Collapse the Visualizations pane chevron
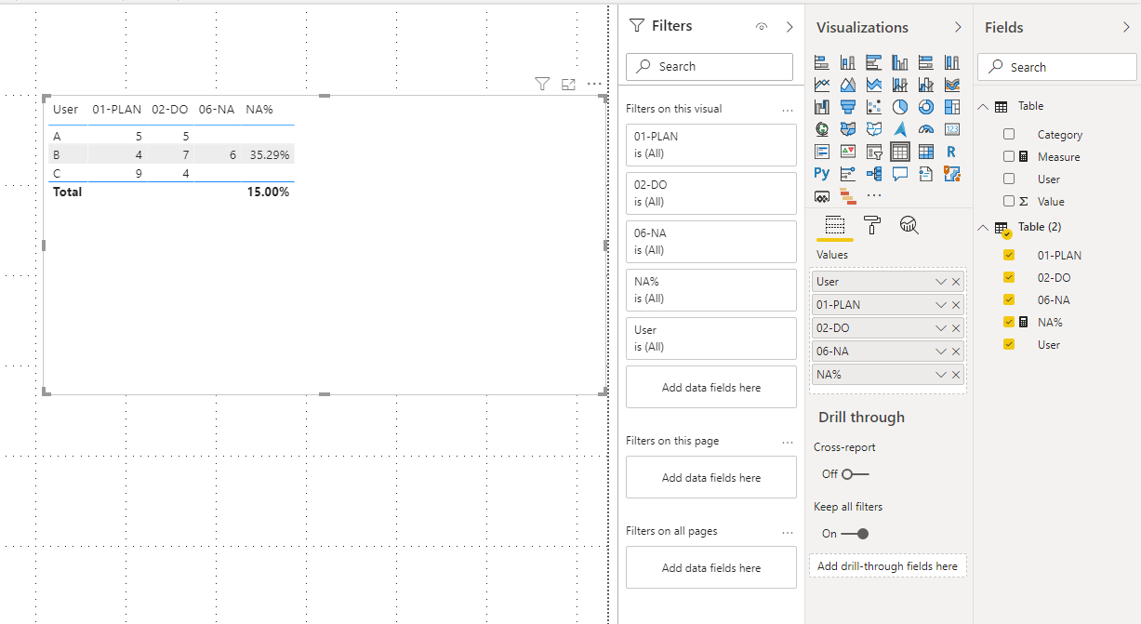Image resolution: width=1141 pixels, height=624 pixels. [x=958, y=28]
